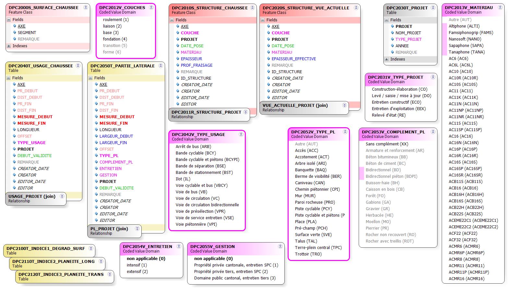Collapse the Fields section of DPC2030T_PROJET

(387, 20)
